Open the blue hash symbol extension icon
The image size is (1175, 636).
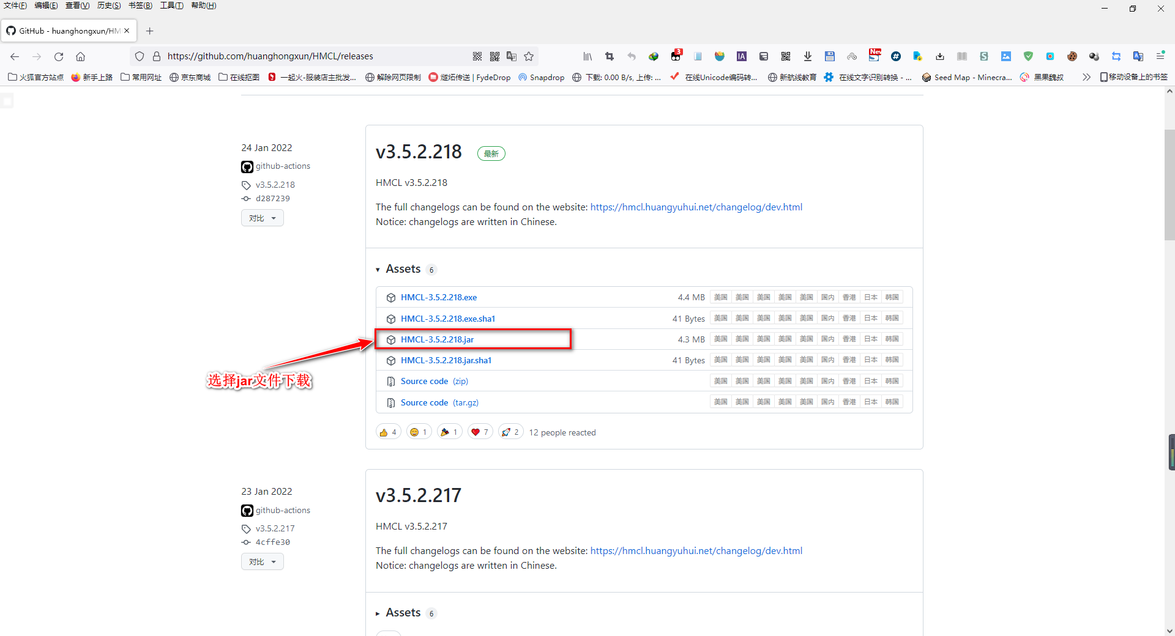(896, 56)
